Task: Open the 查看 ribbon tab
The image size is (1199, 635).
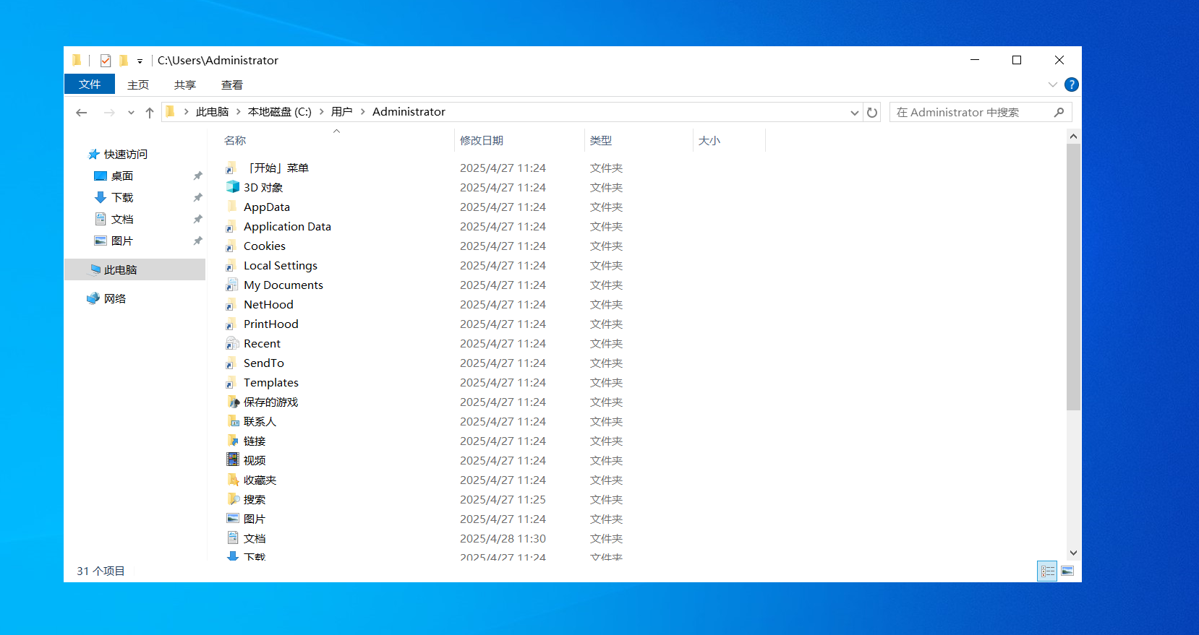Action: (x=231, y=85)
